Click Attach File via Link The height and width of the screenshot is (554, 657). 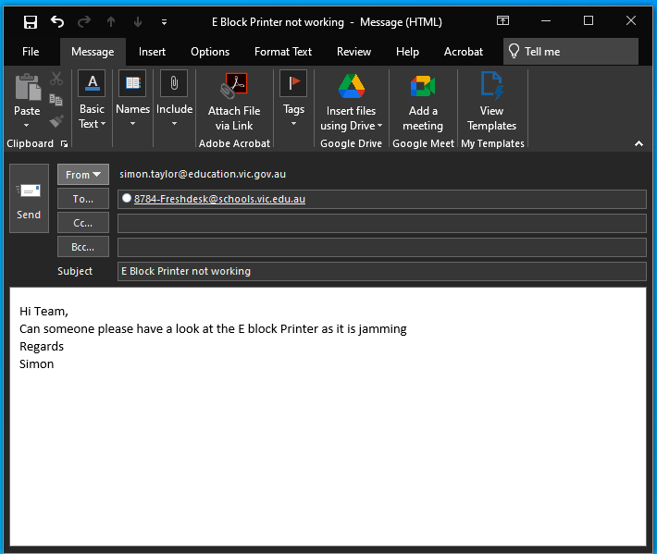coord(234,102)
